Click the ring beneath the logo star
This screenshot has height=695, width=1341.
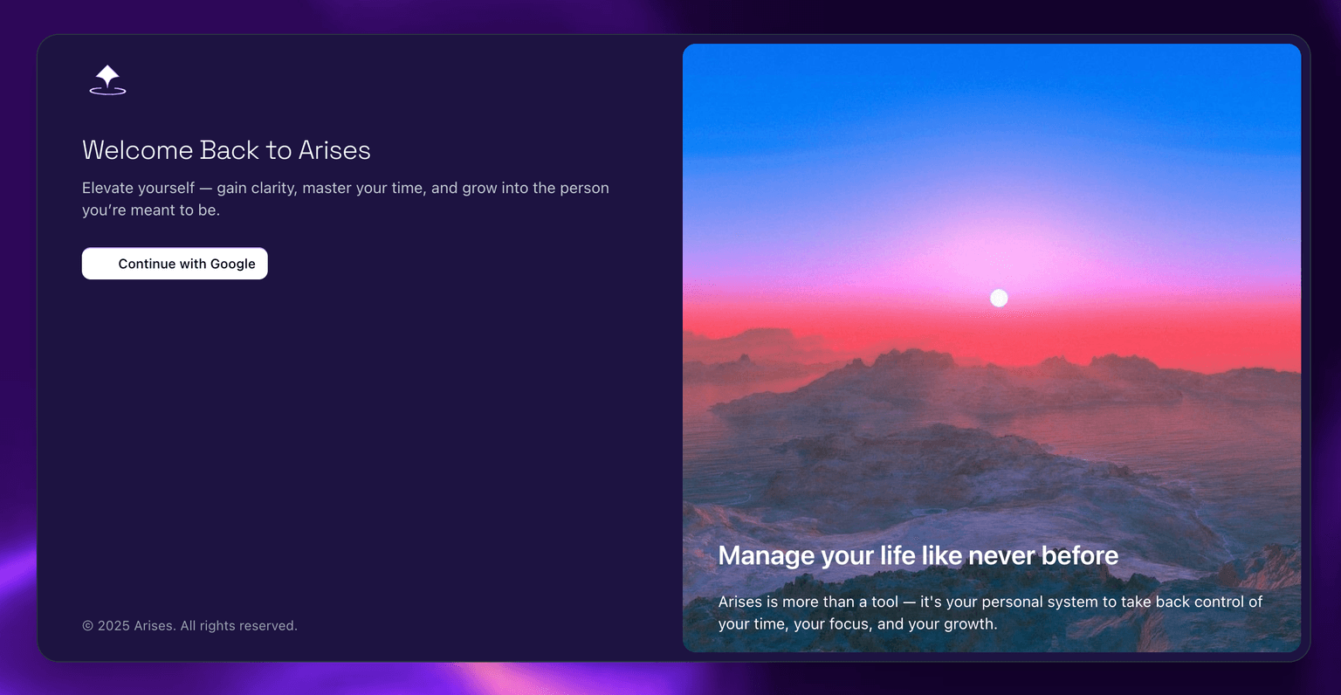click(107, 91)
